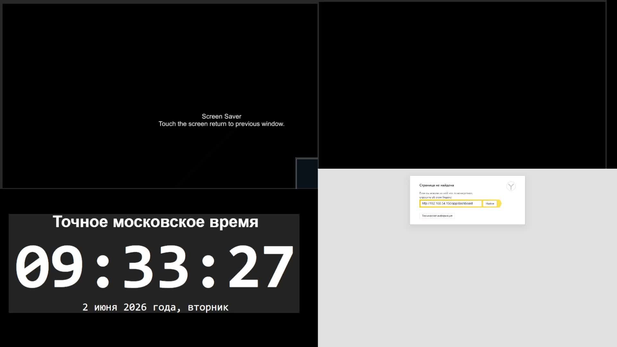Click the Найти search button
This screenshot has width=617, height=347.
click(490, 204)
